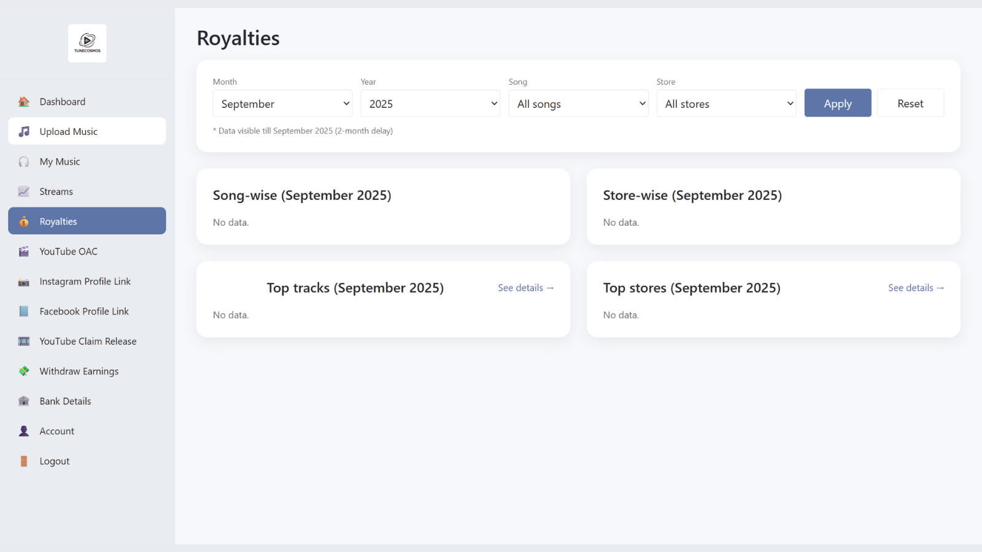Open See details for Top tracks

pos(525,288)
